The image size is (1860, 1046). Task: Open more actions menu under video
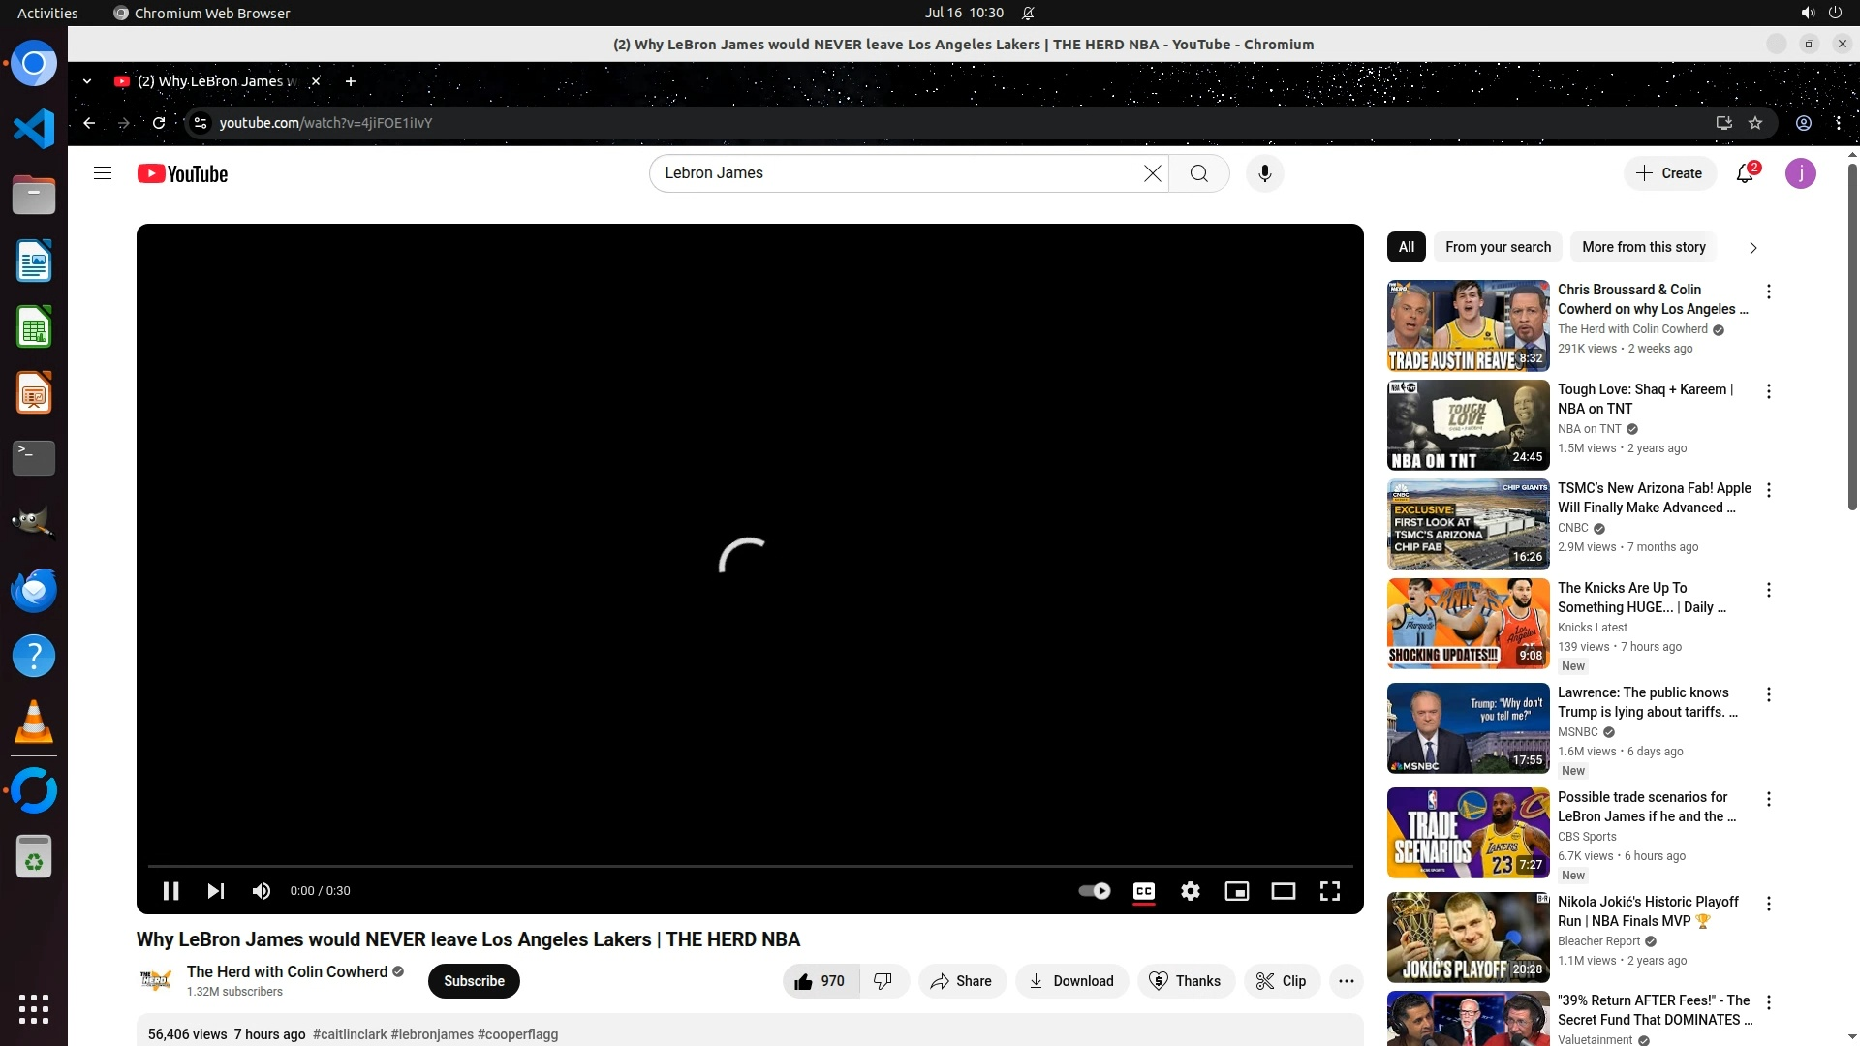(x=1346, y=981)
